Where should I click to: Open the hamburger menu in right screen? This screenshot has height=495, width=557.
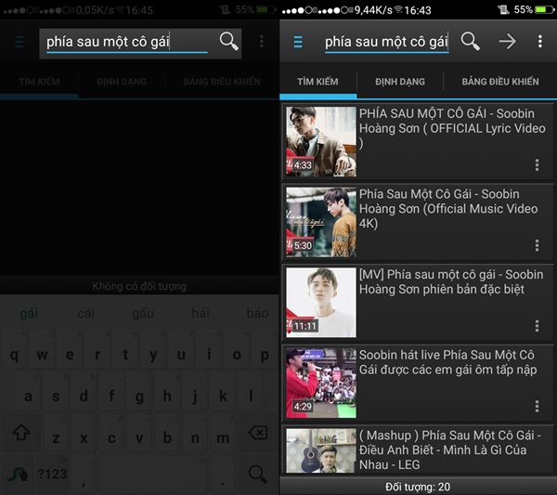(298, 42)
